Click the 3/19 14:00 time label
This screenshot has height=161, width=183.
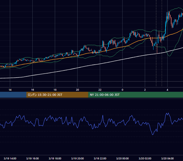(x=10, y=158)
